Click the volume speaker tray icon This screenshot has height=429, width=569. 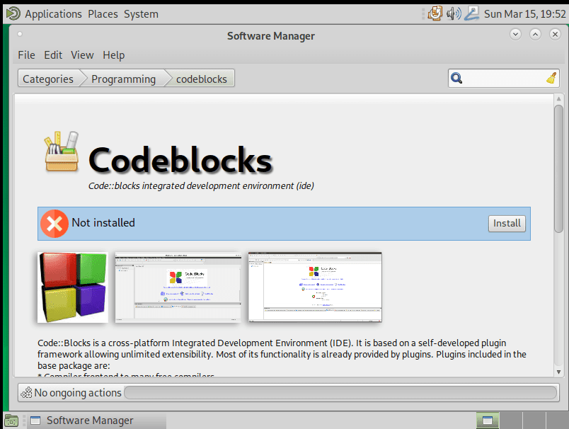454,13
